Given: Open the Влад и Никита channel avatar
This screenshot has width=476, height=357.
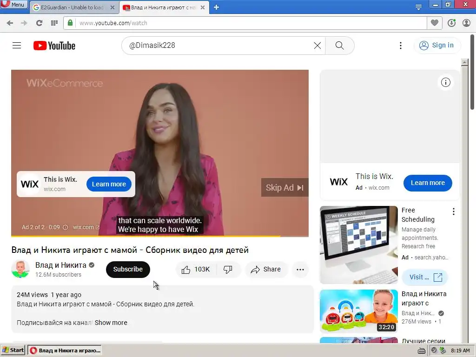Looking at the screenshot, I should (x=20, y=269).
